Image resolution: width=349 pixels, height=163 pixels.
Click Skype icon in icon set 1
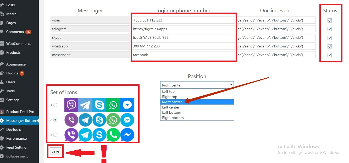coord(99,105)
